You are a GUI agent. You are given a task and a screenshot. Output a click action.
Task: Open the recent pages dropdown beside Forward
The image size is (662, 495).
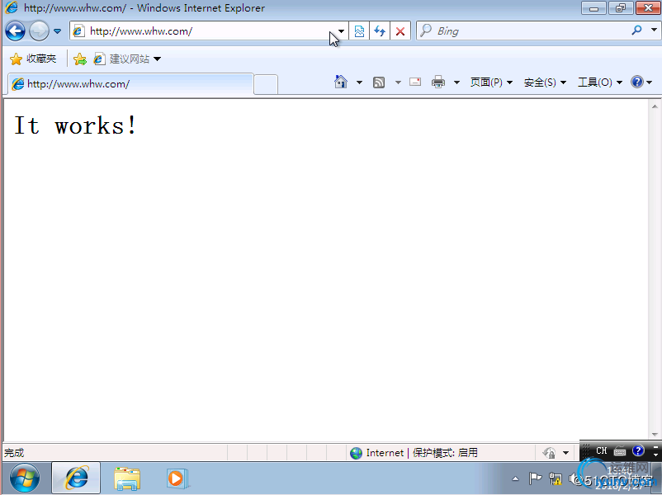click(58, 31)
